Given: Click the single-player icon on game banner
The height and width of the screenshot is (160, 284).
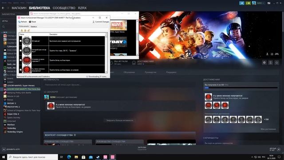Looking at the screenshot, I should coord(267,54).
